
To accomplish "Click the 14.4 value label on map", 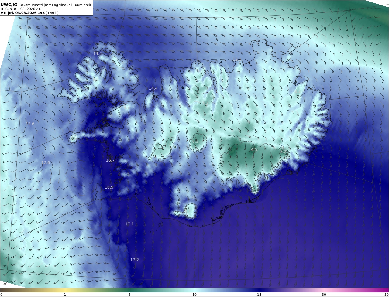I will coord(153,88).
